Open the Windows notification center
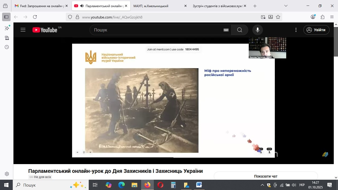 coord(330,185)
